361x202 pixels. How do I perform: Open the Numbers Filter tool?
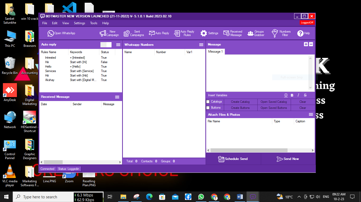tap(281, 33)
